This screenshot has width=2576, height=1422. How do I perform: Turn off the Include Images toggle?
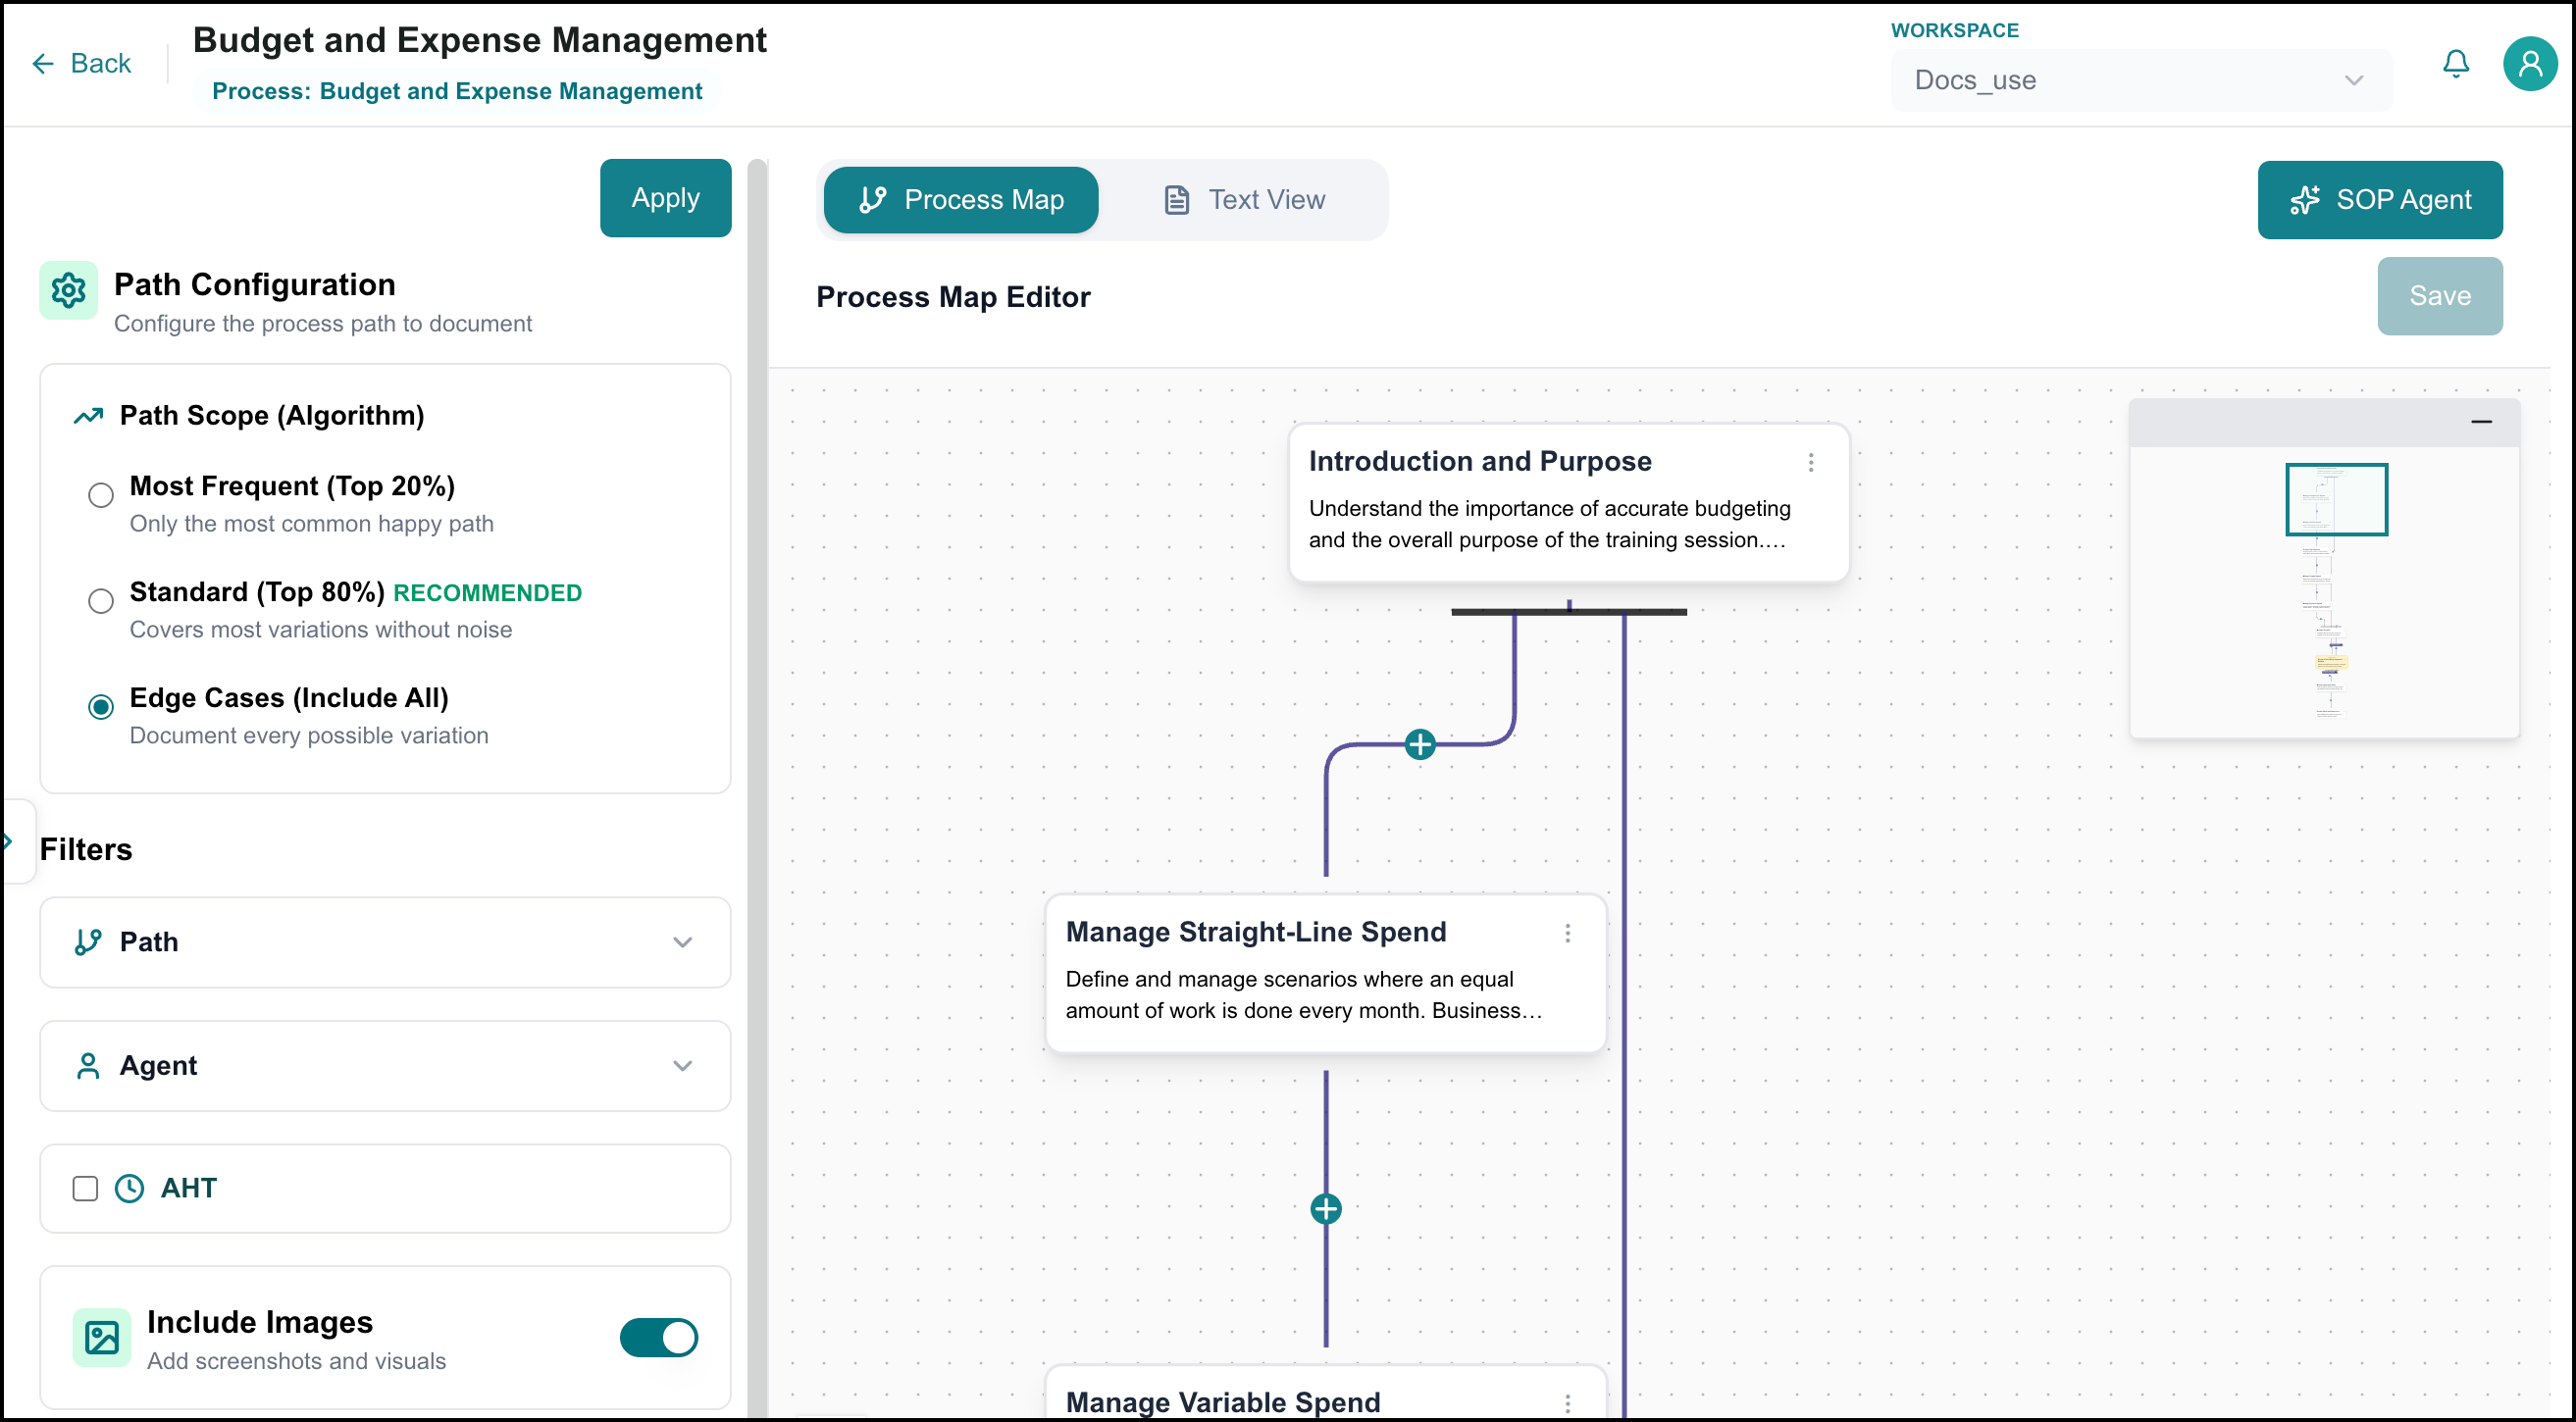659,1338
